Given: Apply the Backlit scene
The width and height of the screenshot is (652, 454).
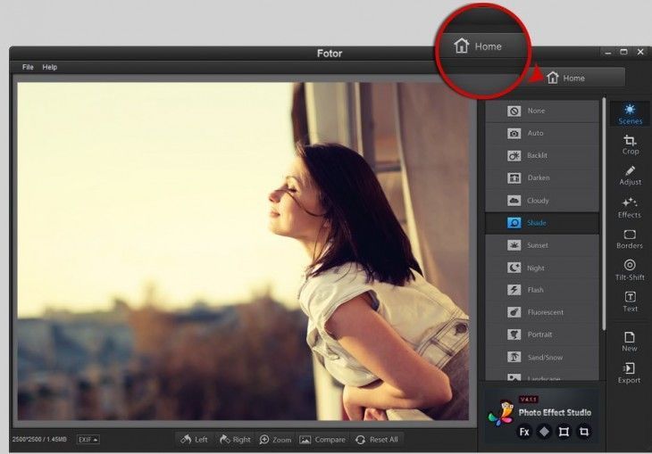Looking at the screenshot, I should 542,156.
